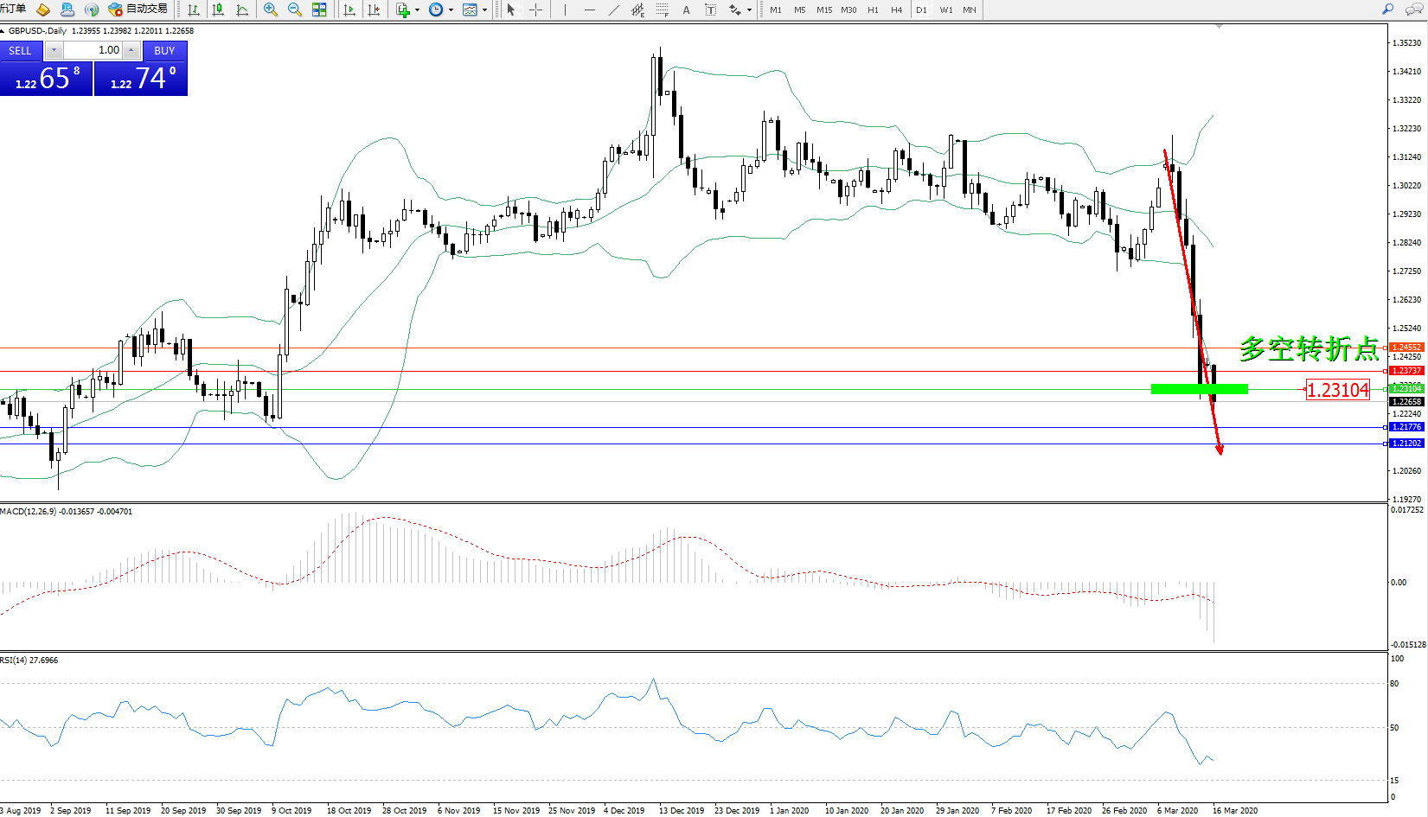
Task: Switch chart to candlestick display
Action: pyautogui.click(x=218, y=10)
